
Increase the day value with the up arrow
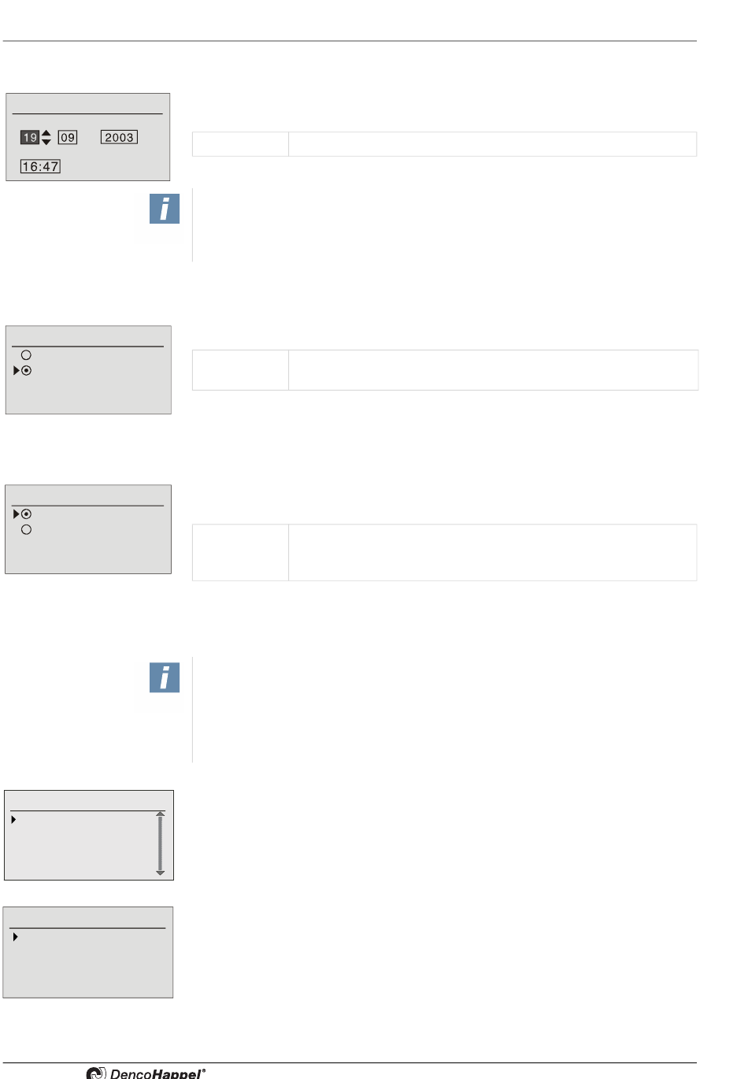point(46,133)
